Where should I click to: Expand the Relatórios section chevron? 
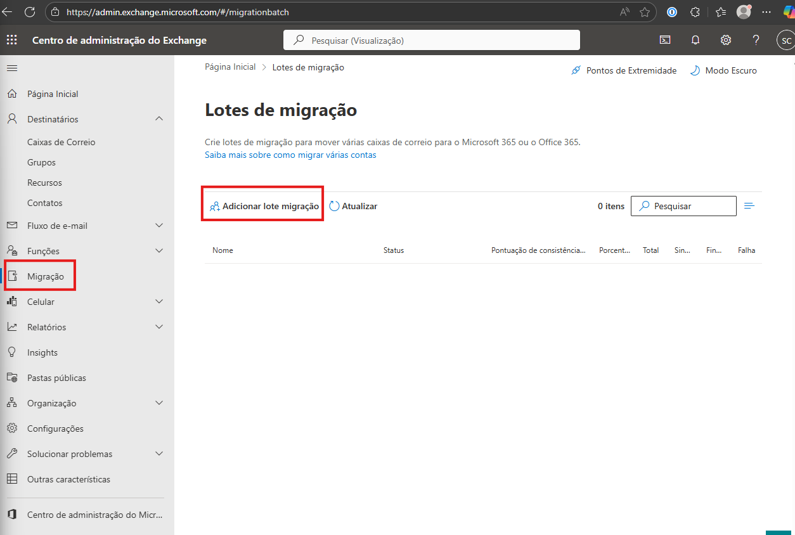click(159, 326)
